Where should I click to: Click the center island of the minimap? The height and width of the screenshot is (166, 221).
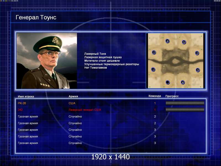(x=175, y=61)
